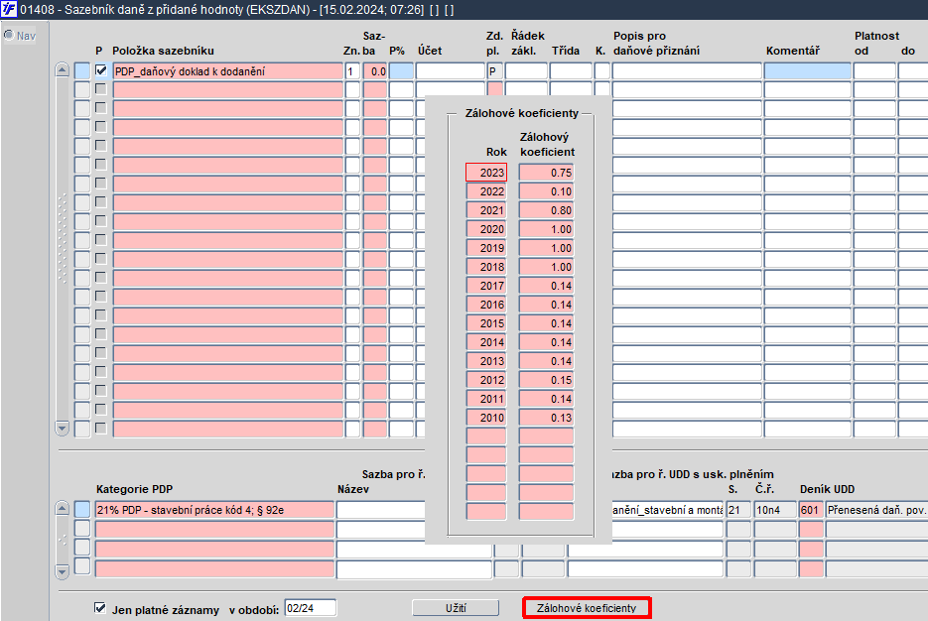This screenshot has width=928, height=621.
Task: Click the 21% PDP - stavební práce field
Action: pos(214,509)
